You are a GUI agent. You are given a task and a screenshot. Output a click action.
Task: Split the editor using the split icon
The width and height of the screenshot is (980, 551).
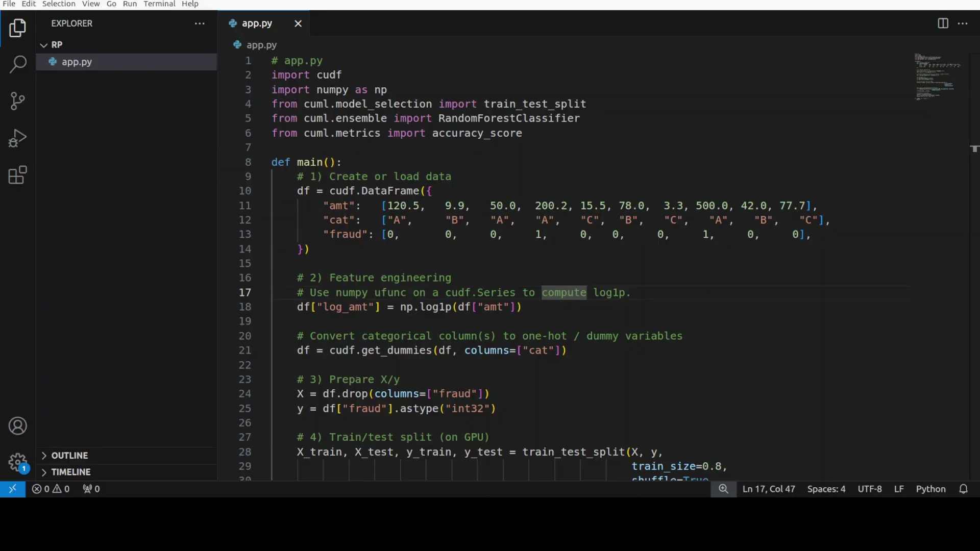[942, 23]
